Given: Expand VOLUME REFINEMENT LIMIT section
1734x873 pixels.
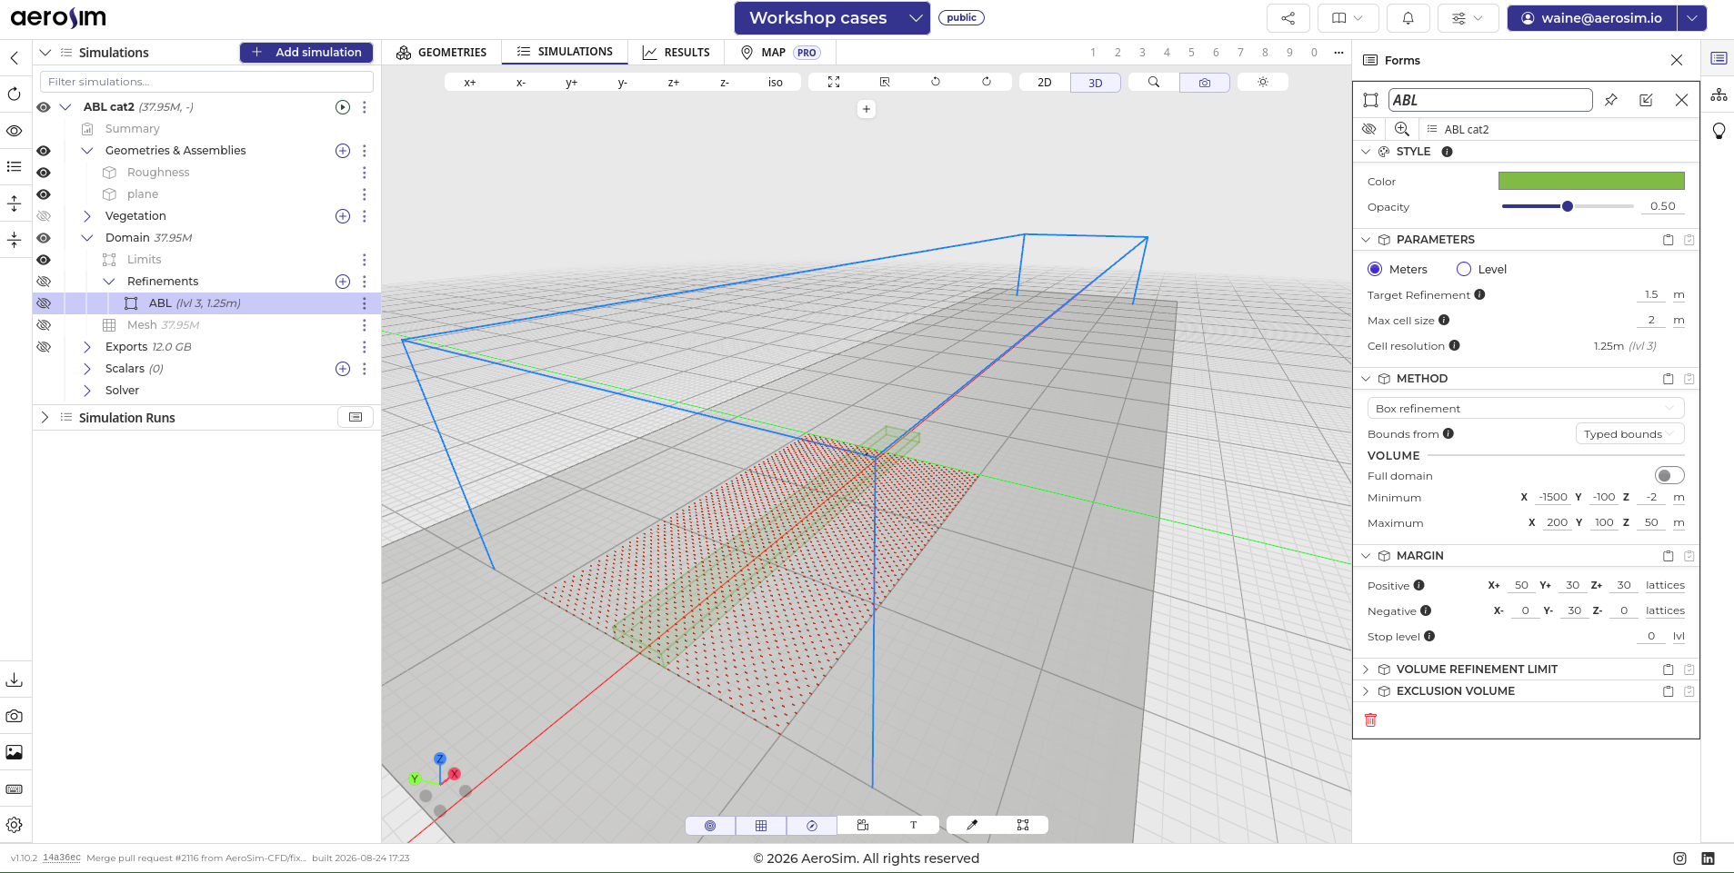Looking at the screenshot, I should pyautogui.click(x=1365, y=670).
